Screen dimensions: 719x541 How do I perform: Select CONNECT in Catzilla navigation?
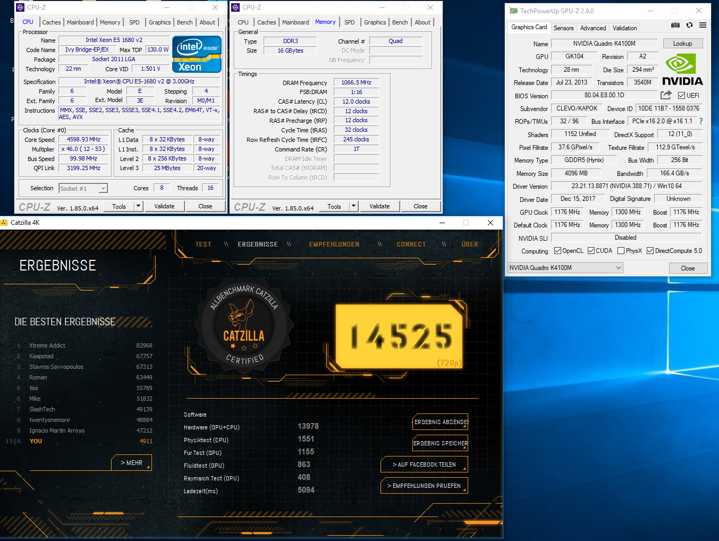click(411, 244)
